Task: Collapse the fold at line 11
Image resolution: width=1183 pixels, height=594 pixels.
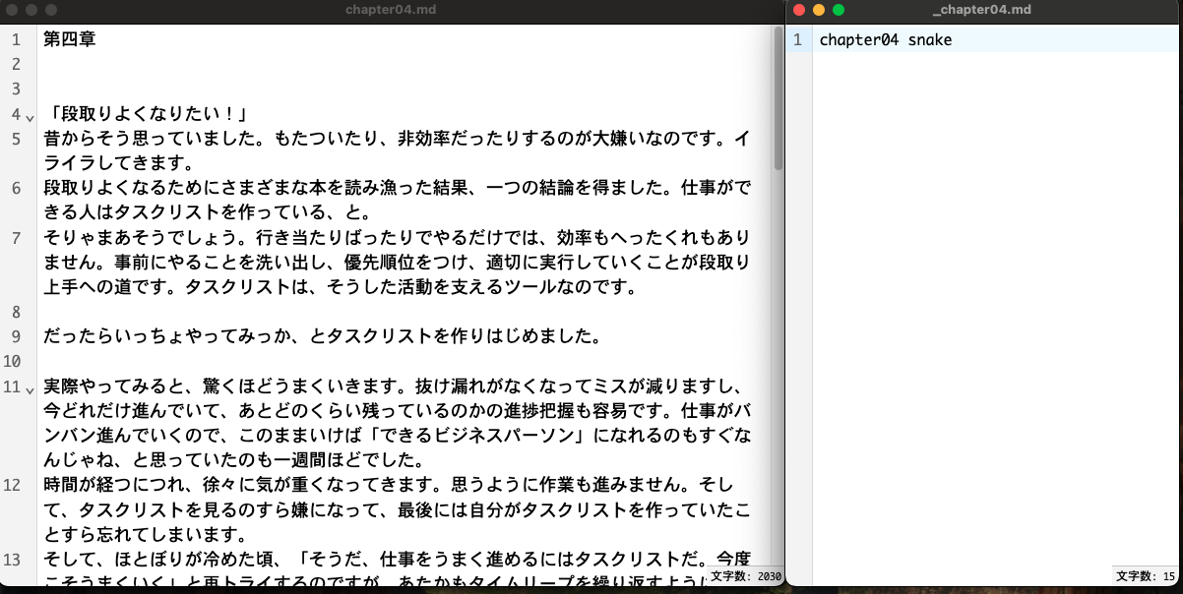Action: [x=28, y=388]
